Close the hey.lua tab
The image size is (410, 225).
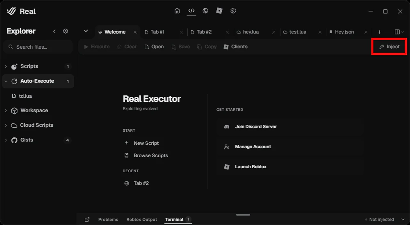[274, 32]
